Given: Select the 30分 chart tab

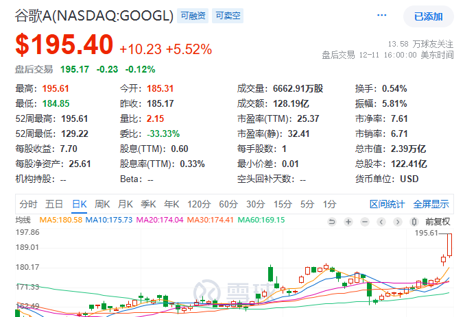Looking at the screenshot, I should pyautogui.click(x=255, y=204).
